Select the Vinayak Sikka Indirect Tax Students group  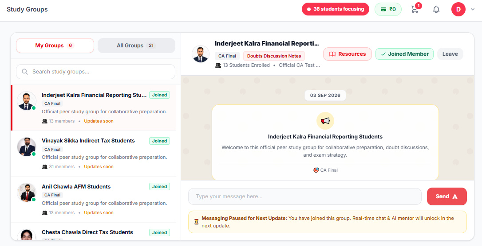[x=94, y=154]
